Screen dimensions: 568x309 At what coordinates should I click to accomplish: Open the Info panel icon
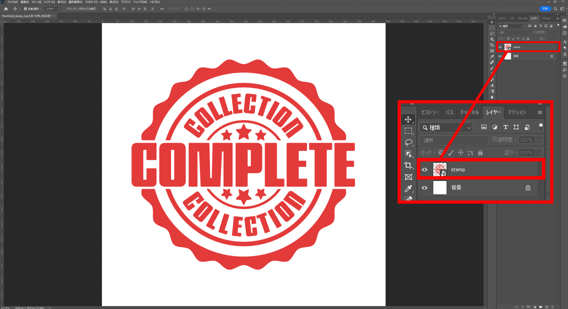point(565,33)
